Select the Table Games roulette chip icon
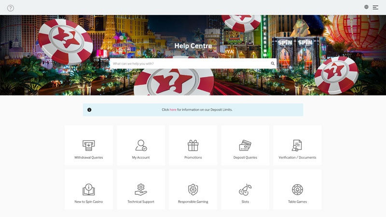The height and width of the screenshot is (217, 386). [297, 190]
